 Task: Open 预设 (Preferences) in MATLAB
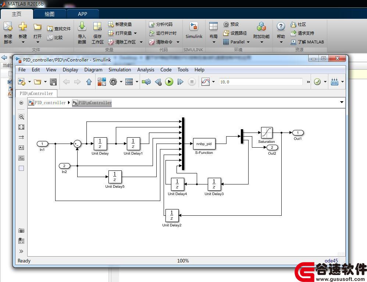click(231, 24)
